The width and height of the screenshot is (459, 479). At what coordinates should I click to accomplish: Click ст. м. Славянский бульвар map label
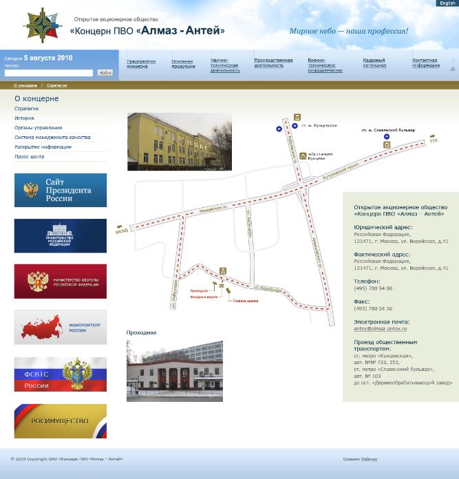(388, 130)
